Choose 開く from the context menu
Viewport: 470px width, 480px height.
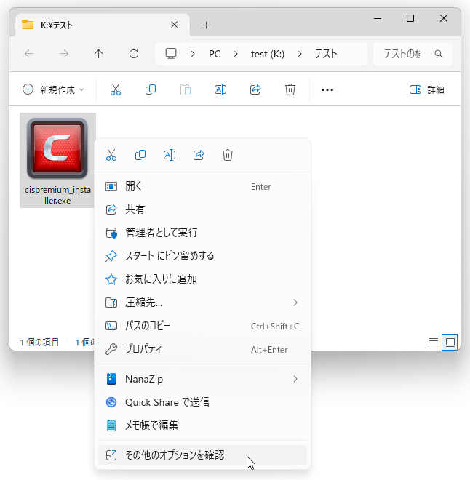click(202, 186)
